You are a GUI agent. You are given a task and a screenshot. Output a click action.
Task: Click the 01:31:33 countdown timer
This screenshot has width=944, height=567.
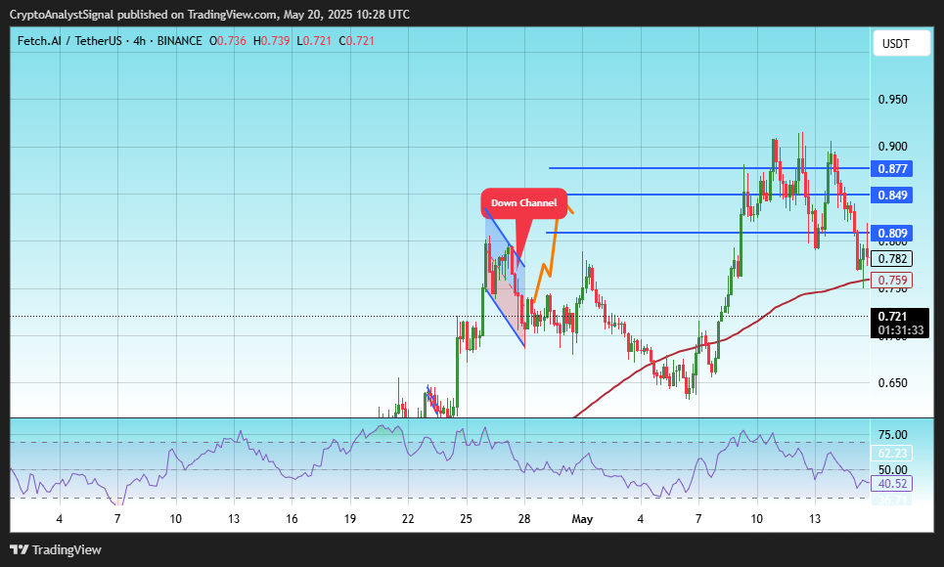901,329
